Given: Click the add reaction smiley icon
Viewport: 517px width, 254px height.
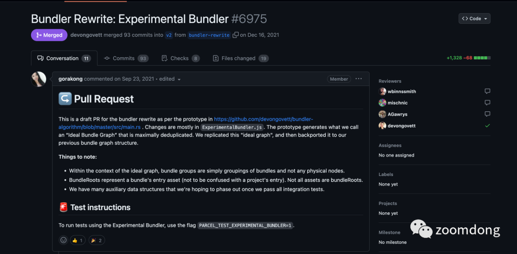Looking at the screenshot, I should (63, 240).
